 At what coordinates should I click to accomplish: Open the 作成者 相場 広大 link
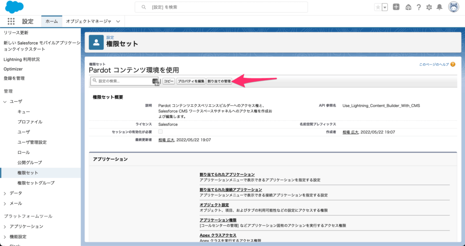point(350,132)
